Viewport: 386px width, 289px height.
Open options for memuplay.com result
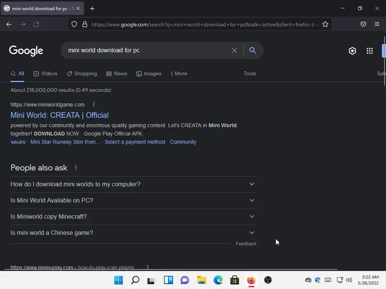[x=148, y=267]
